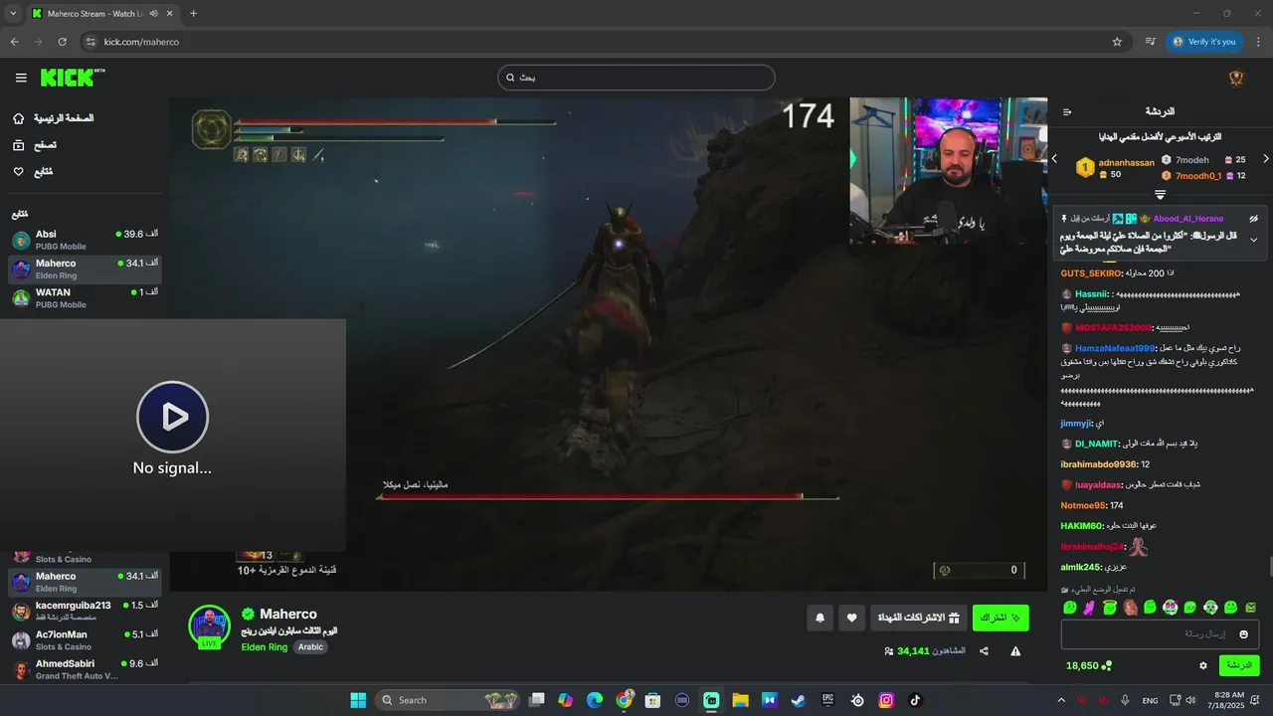Open the emoji picker in the chat box

(1243, 634)
